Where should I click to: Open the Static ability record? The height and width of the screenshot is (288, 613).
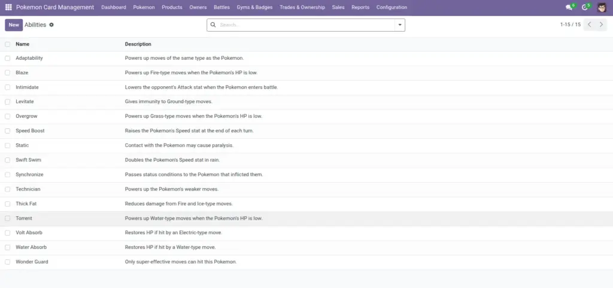pyautogui.click(x=22, y=145)
